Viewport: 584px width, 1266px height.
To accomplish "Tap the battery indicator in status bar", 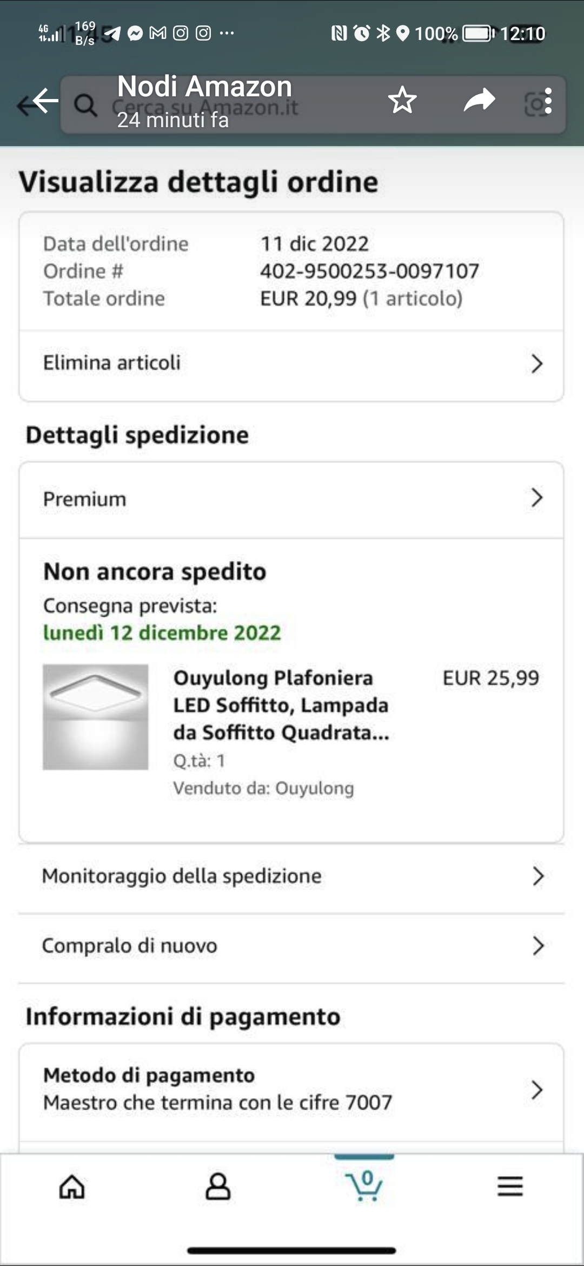I will (x=478, y=34).
